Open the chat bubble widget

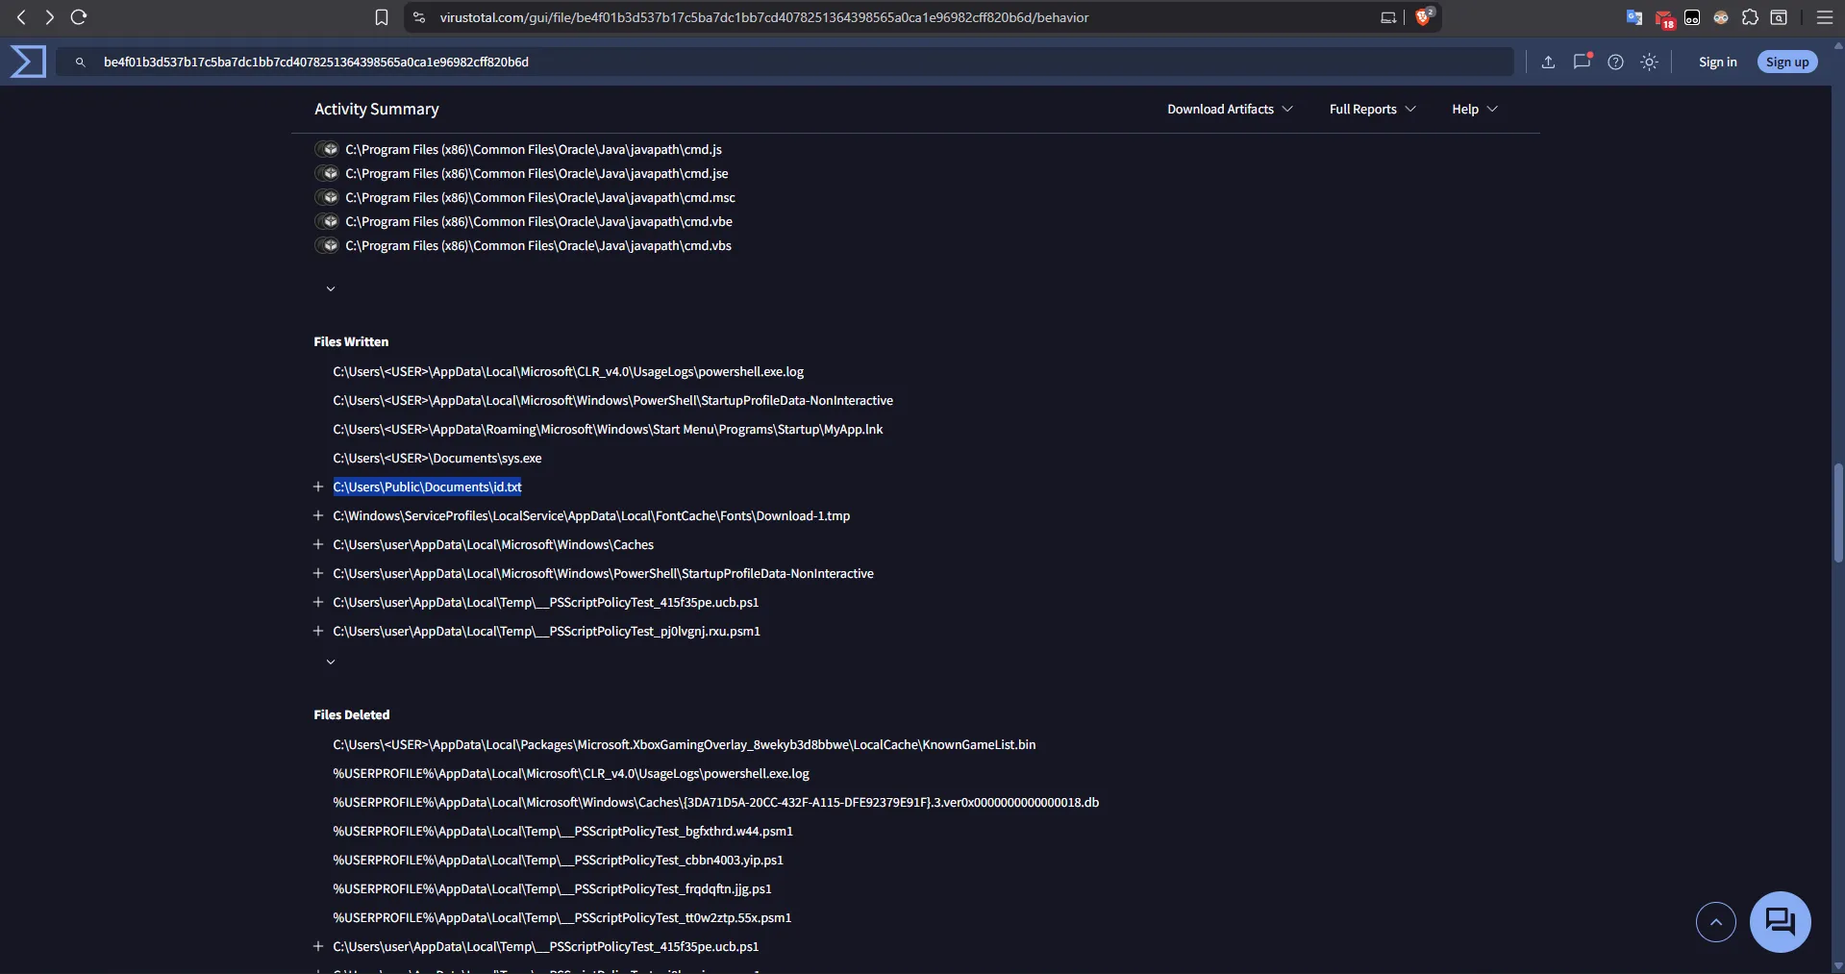click(1780, 921)
